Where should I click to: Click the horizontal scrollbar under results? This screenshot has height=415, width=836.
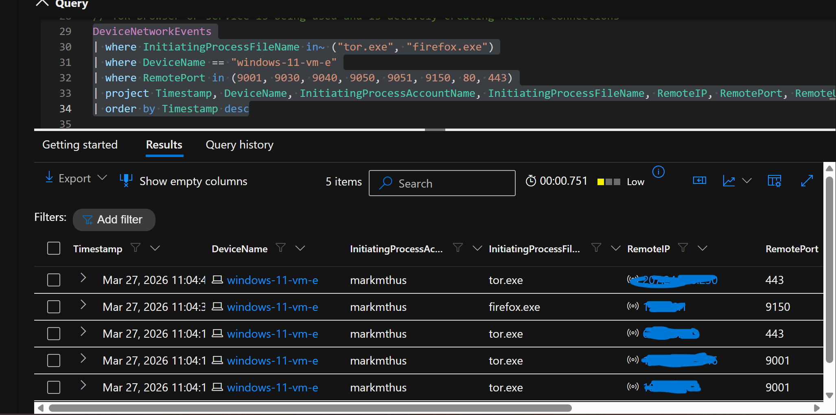point(309,408)
